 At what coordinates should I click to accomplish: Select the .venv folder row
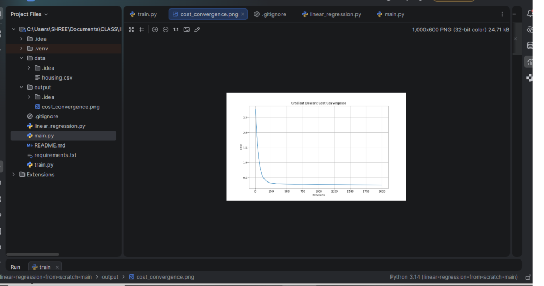pyautogui.click(x=64, y=48)
